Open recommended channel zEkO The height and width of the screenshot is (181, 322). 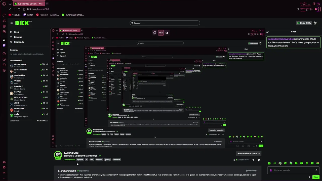29,104
